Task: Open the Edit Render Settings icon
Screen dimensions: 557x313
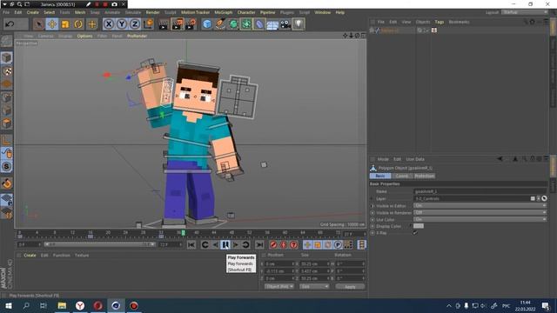Action: (x=191, y=24)
